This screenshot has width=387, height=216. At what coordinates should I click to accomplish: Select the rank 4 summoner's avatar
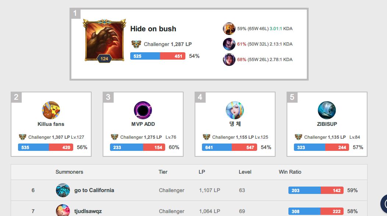click(x=235, y=110)
